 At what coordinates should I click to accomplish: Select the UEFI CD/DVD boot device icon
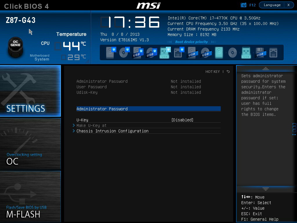[x=124, y=53]
